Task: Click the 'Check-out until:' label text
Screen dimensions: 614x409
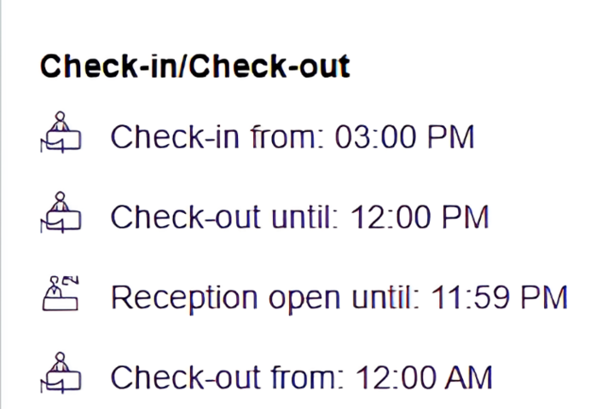Action: coord(224,216)
